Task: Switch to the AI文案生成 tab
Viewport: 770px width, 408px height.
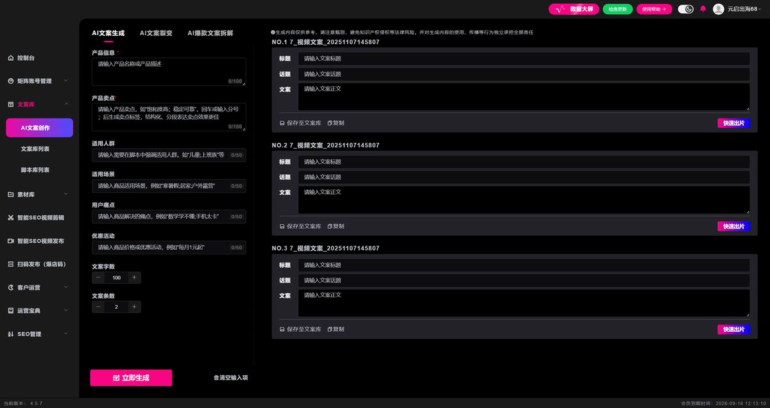Action: 108,33
